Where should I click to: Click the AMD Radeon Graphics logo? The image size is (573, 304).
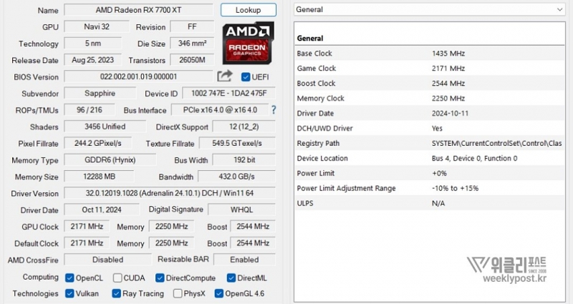[248, 42]
